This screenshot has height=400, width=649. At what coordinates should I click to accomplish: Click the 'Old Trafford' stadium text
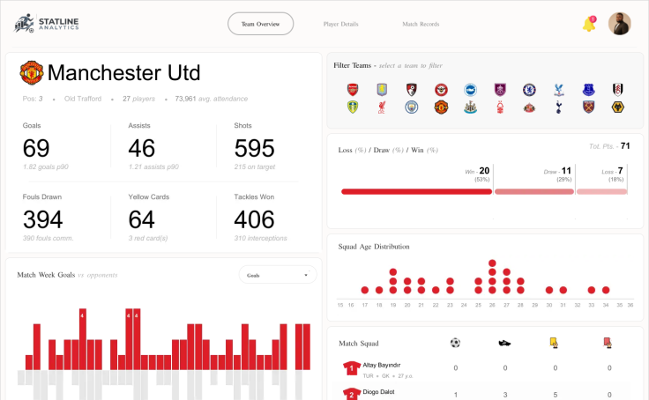pos(83,99)
